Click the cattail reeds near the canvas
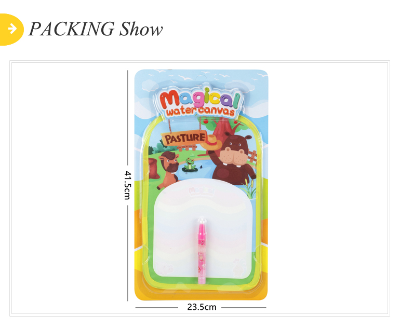Screen dimensions: 400x328 (x=249, y=188)
